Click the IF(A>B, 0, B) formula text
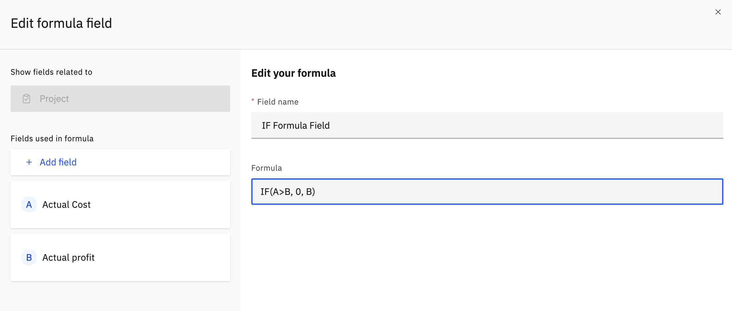The width and height of the screenshot is (732, 311). tap(288, 192)
